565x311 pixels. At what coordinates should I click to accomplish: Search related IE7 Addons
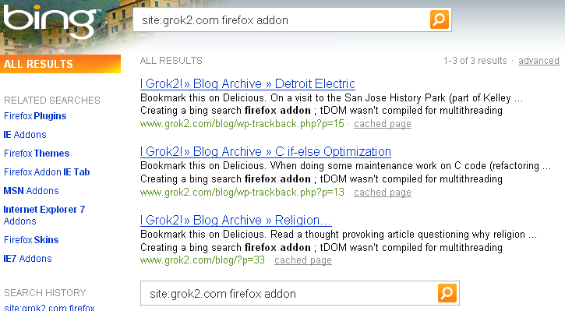27,259
